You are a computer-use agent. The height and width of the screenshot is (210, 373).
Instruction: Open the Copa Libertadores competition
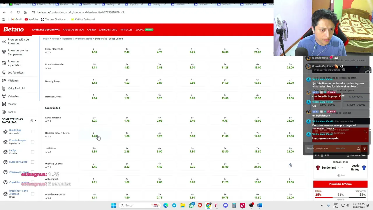[19, 182]
